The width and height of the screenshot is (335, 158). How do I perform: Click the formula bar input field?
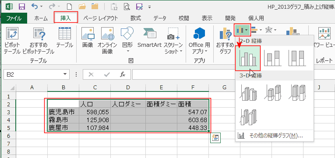point(233,74)
